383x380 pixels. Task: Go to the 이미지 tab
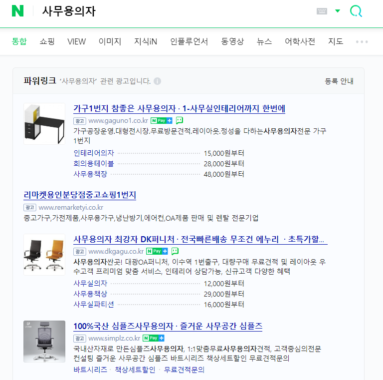(x=110, y=41)
